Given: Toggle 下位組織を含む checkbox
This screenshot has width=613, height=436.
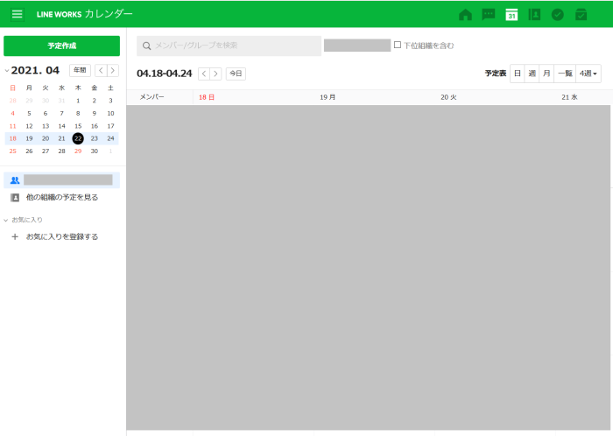Looking at the screenshot, I should 398,45.
